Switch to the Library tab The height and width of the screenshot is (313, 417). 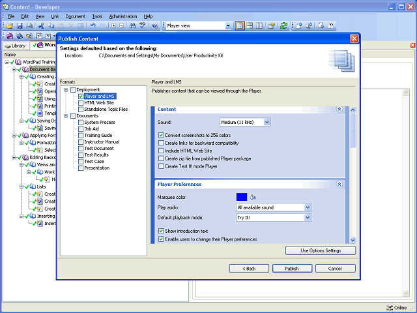click(16, 46)
